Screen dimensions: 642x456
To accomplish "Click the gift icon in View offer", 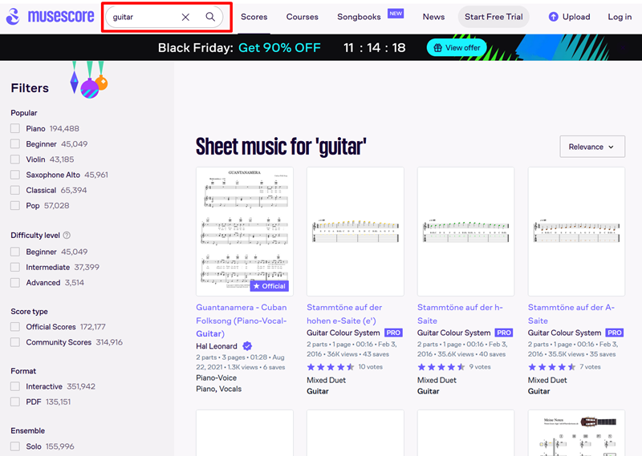I will (x=437, y=48).
